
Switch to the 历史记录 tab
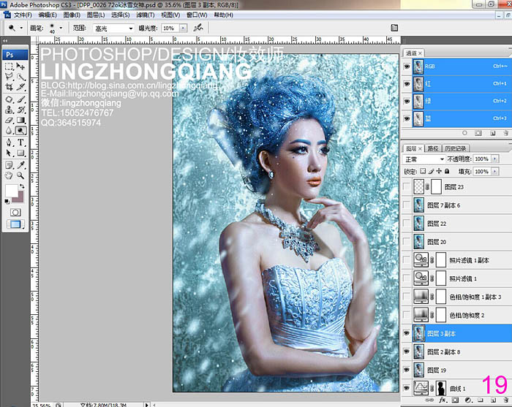tap(456, 148)
